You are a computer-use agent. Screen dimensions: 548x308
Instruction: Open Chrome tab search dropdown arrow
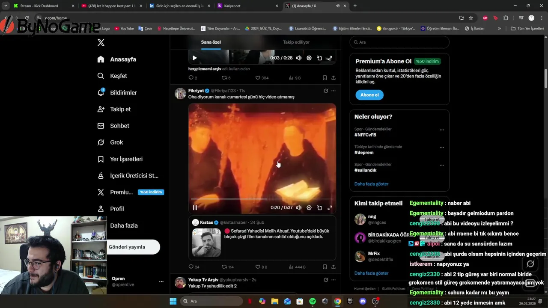(x=5, y=6)
